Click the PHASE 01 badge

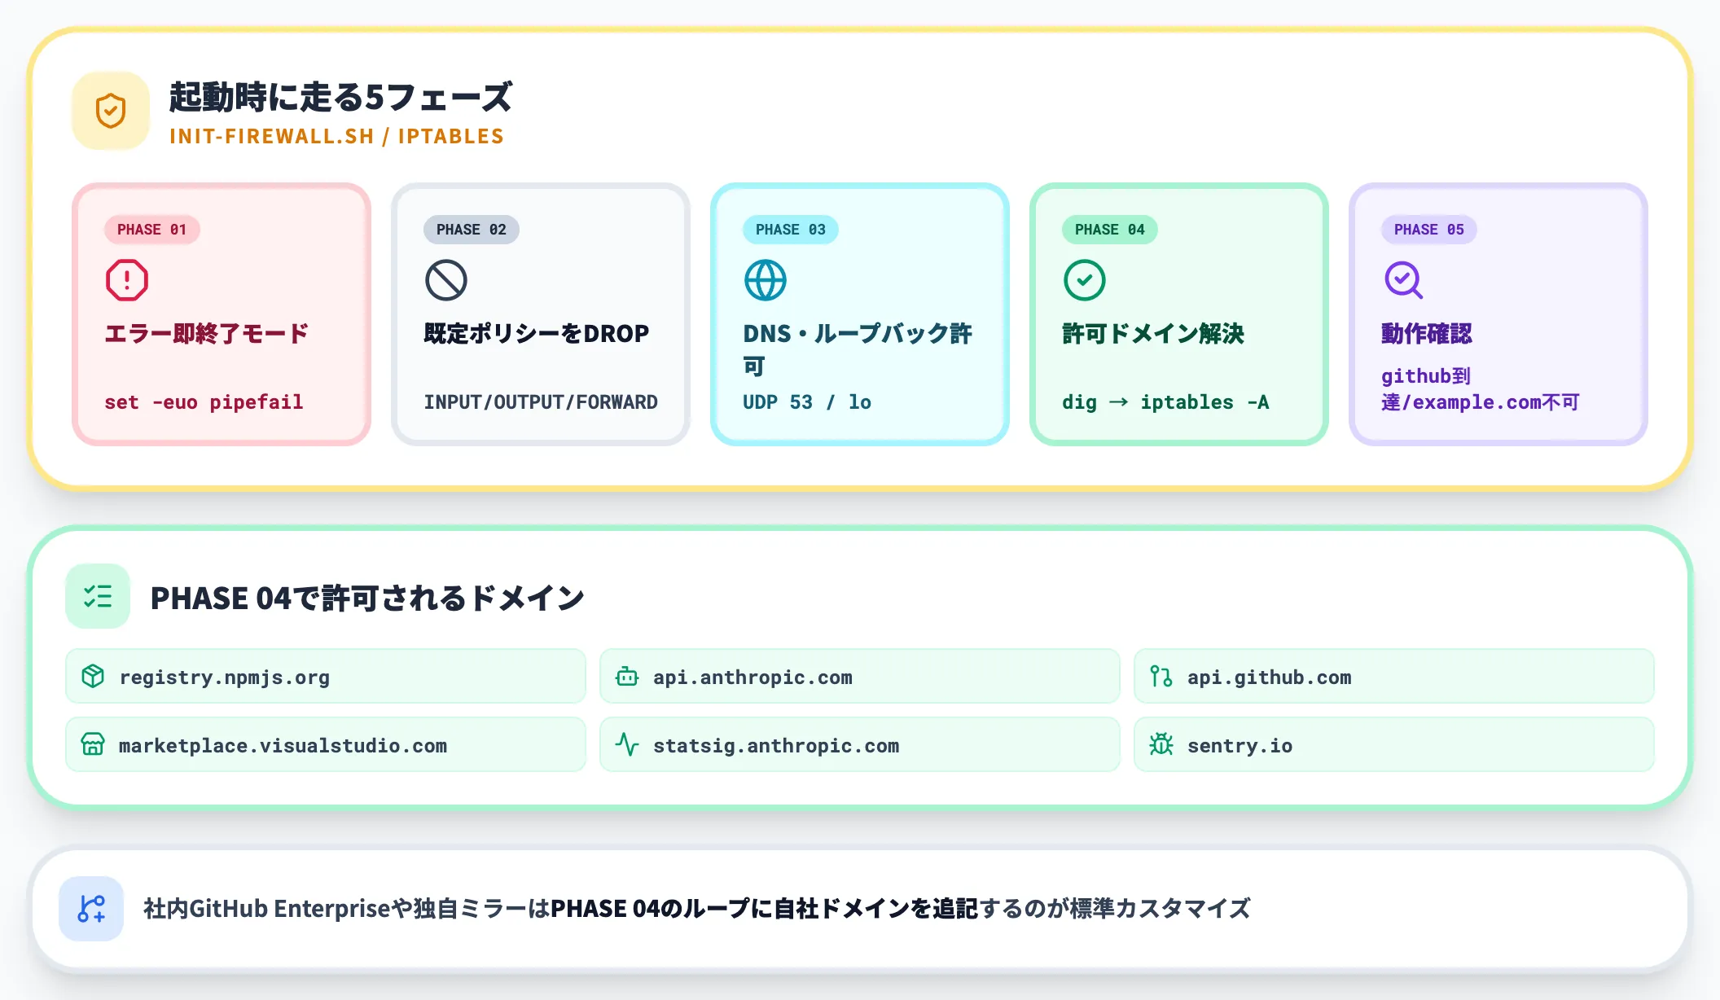152,230
